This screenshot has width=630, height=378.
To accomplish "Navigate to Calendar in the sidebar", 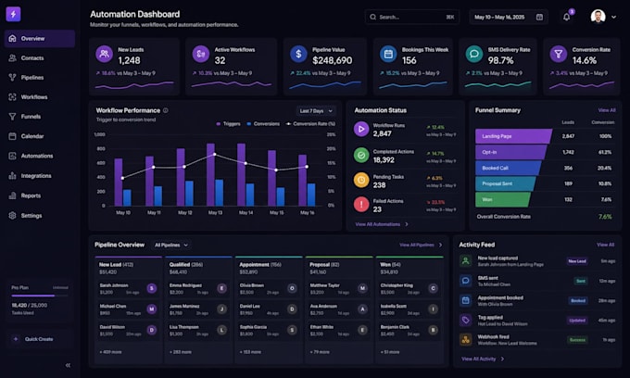I will point(39,136).
